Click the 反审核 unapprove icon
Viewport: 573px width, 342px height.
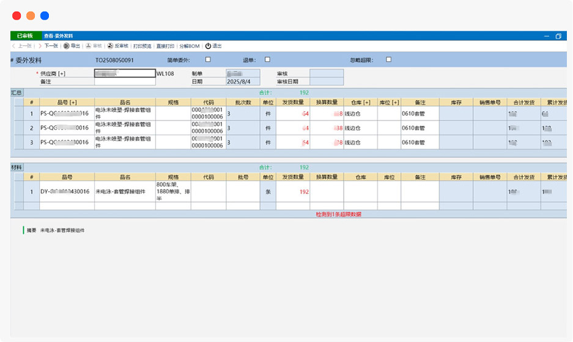click(110, 46)
